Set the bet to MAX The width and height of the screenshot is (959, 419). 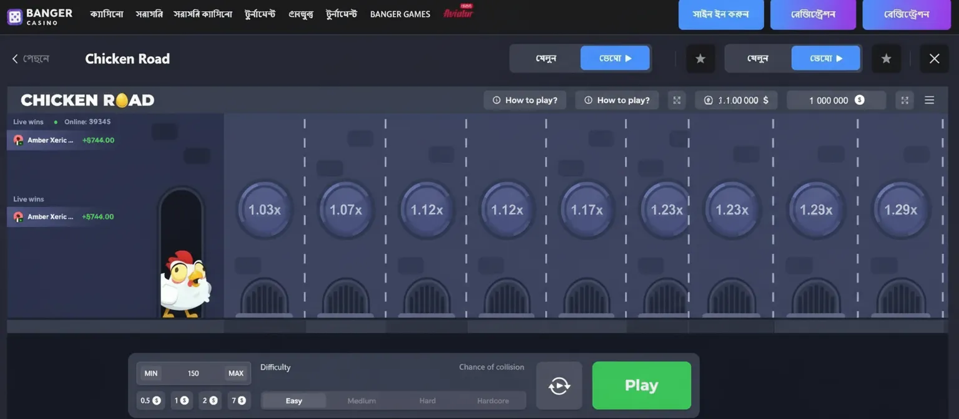click(236, 373)
